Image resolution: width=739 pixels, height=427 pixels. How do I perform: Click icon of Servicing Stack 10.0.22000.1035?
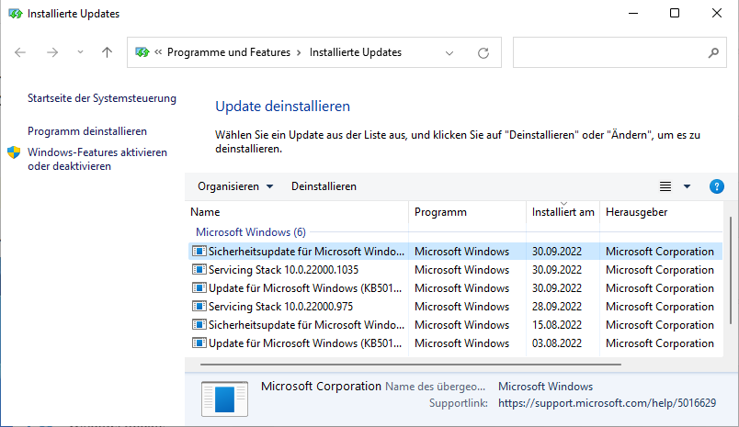[199, 270]
